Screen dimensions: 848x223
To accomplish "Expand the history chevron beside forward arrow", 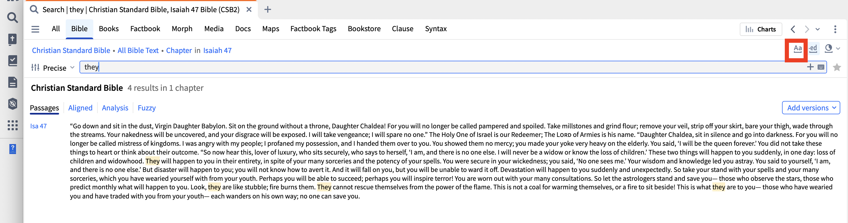I will click(x=818, y=29).
